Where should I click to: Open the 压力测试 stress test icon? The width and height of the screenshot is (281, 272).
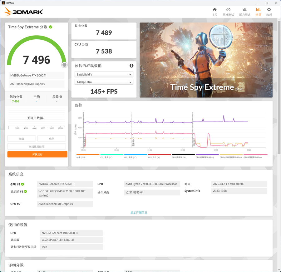click(244, 10)
